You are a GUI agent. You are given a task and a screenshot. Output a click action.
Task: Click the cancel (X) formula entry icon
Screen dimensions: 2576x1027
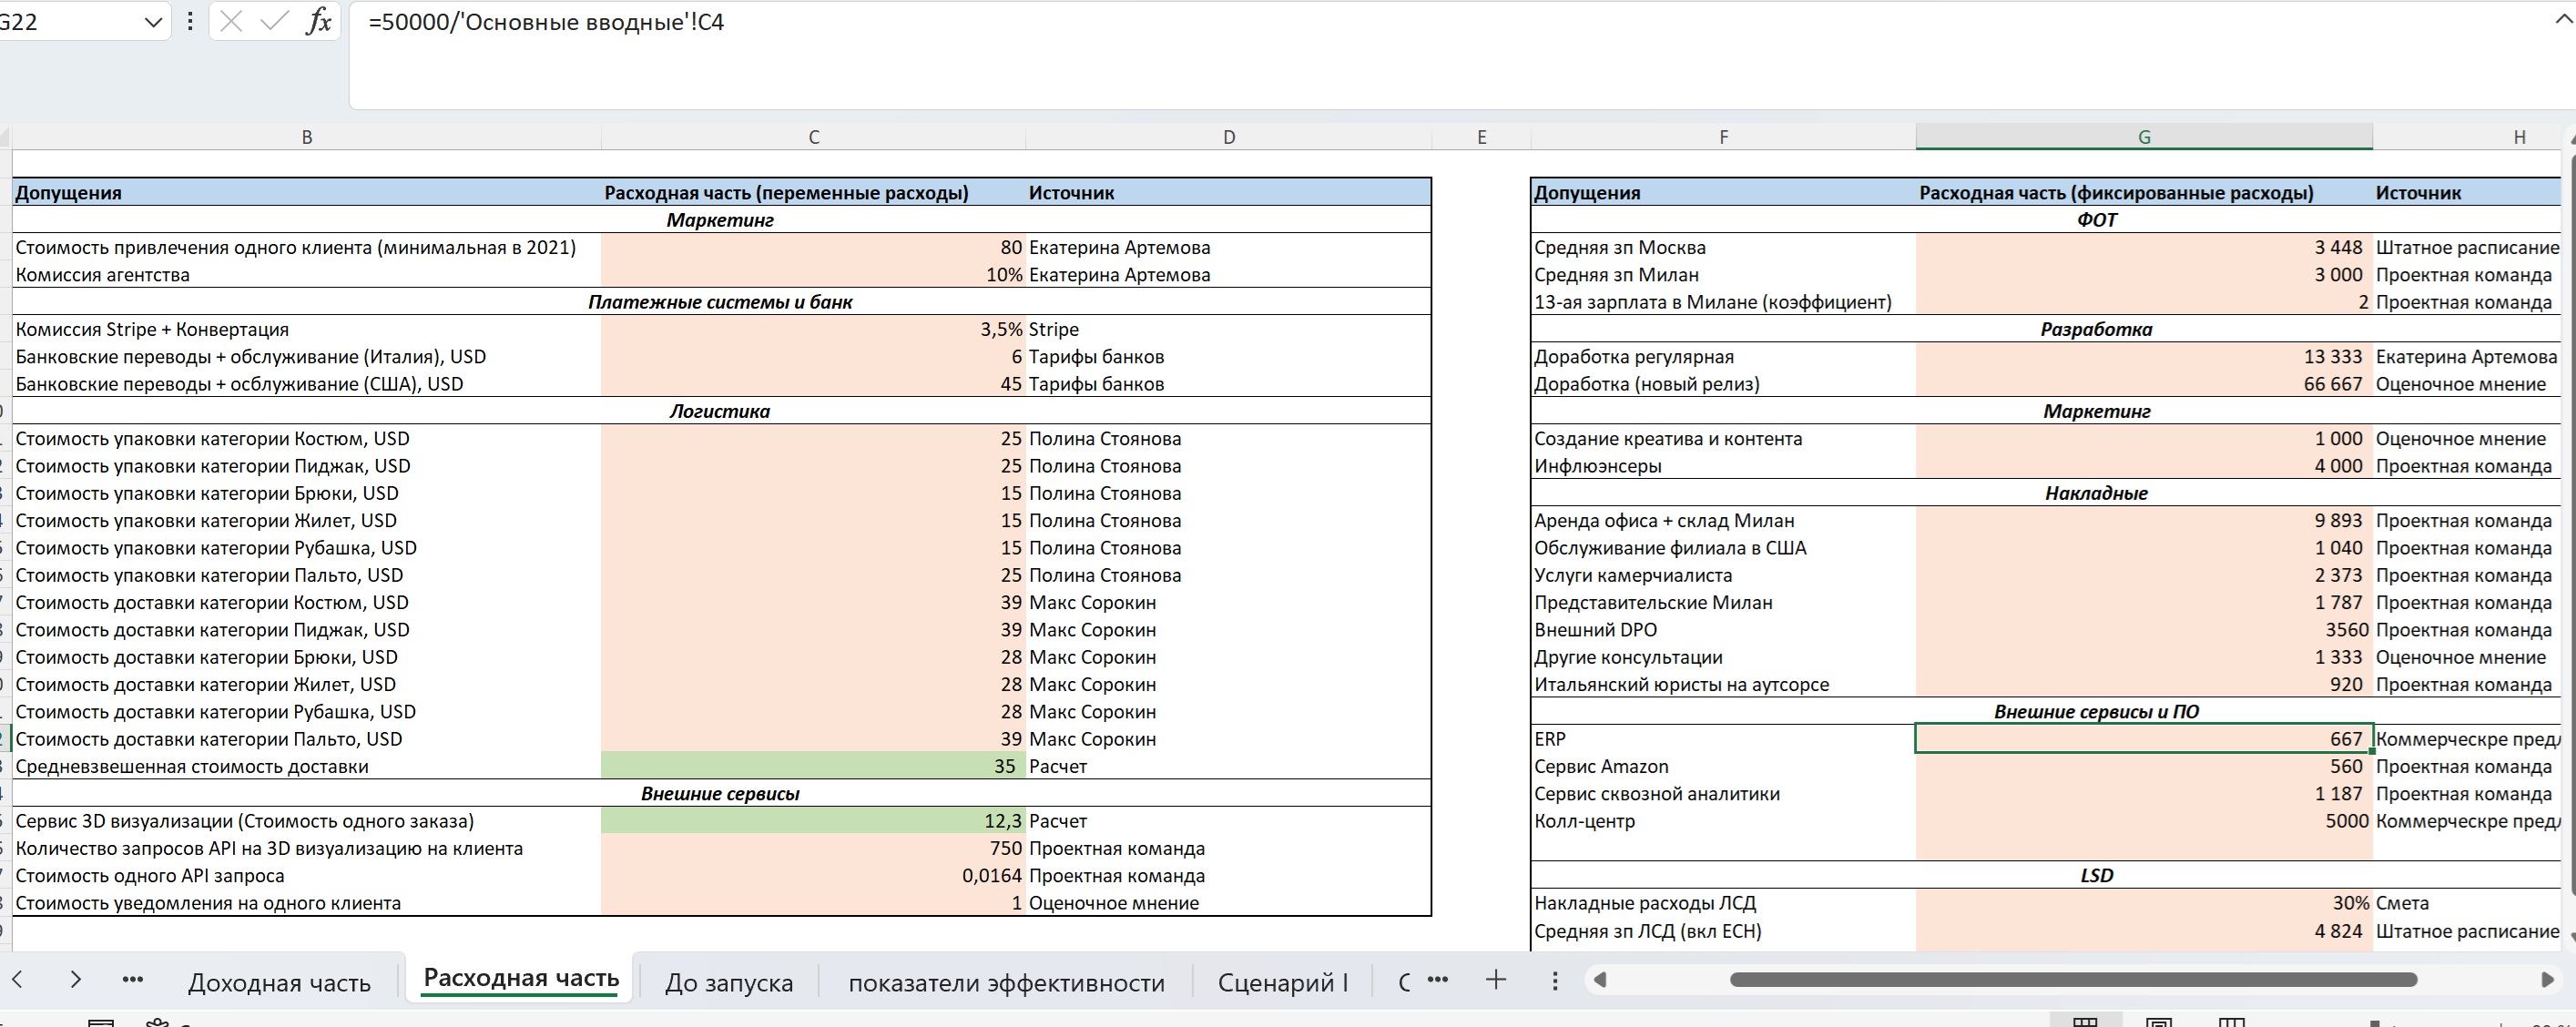[x=231, y=22]
